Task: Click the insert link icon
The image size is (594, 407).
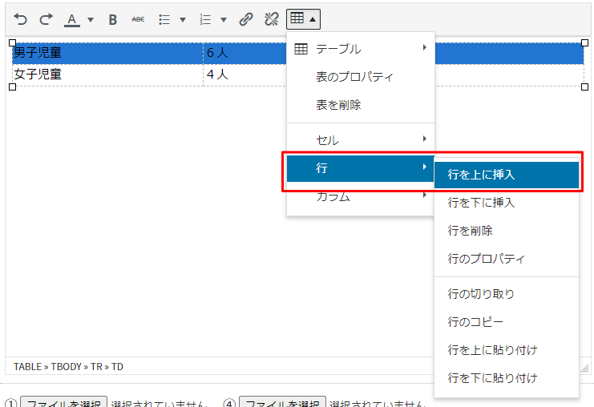Action: (x=247, y=19)
